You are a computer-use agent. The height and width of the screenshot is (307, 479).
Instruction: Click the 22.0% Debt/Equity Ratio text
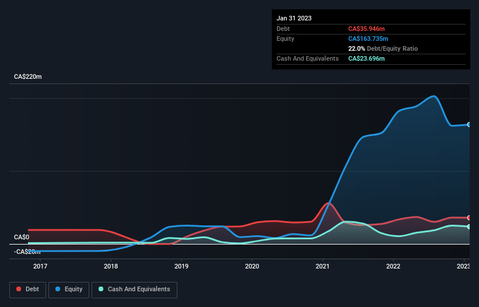tap(383, 48)
